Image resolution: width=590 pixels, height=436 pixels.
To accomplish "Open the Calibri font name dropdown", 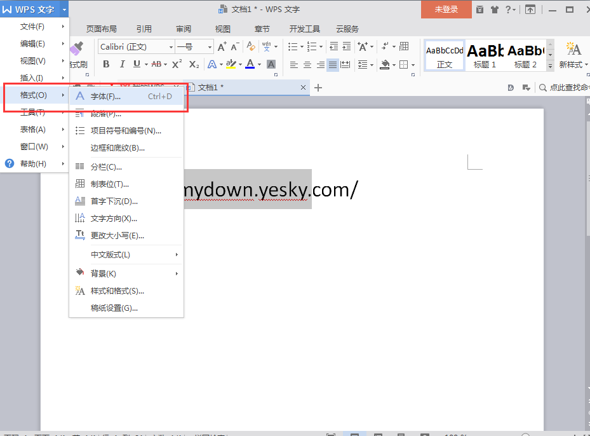I will click(x=171, y=47).
